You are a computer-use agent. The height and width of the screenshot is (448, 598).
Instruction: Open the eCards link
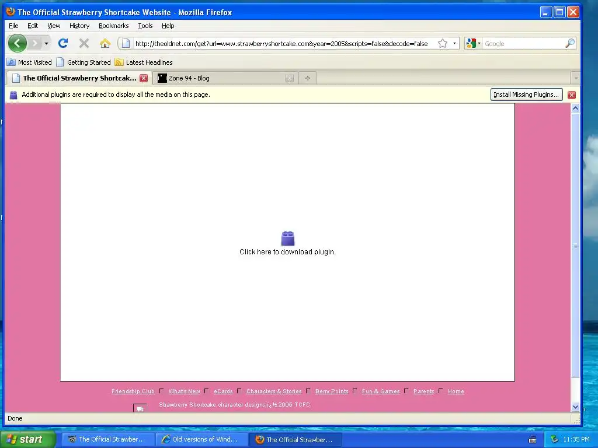tap(223, 391)
